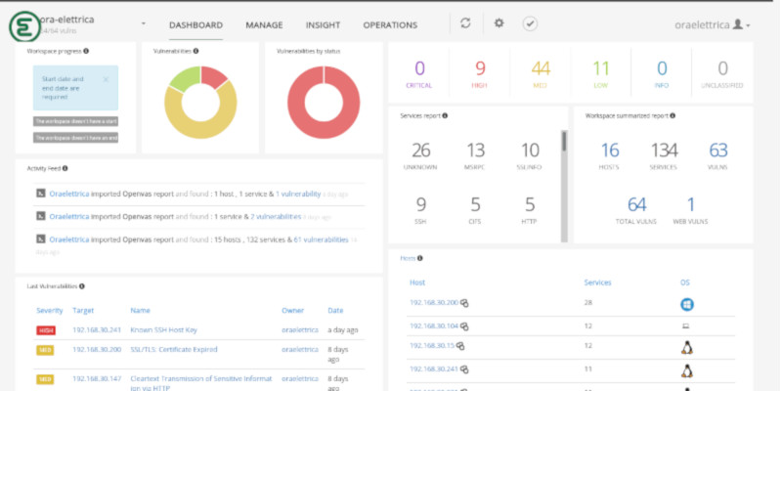Expand the ora-elettrica workspace dropdown
The height and width of the screenshot is (477, 782).
(x=143, y=23)
